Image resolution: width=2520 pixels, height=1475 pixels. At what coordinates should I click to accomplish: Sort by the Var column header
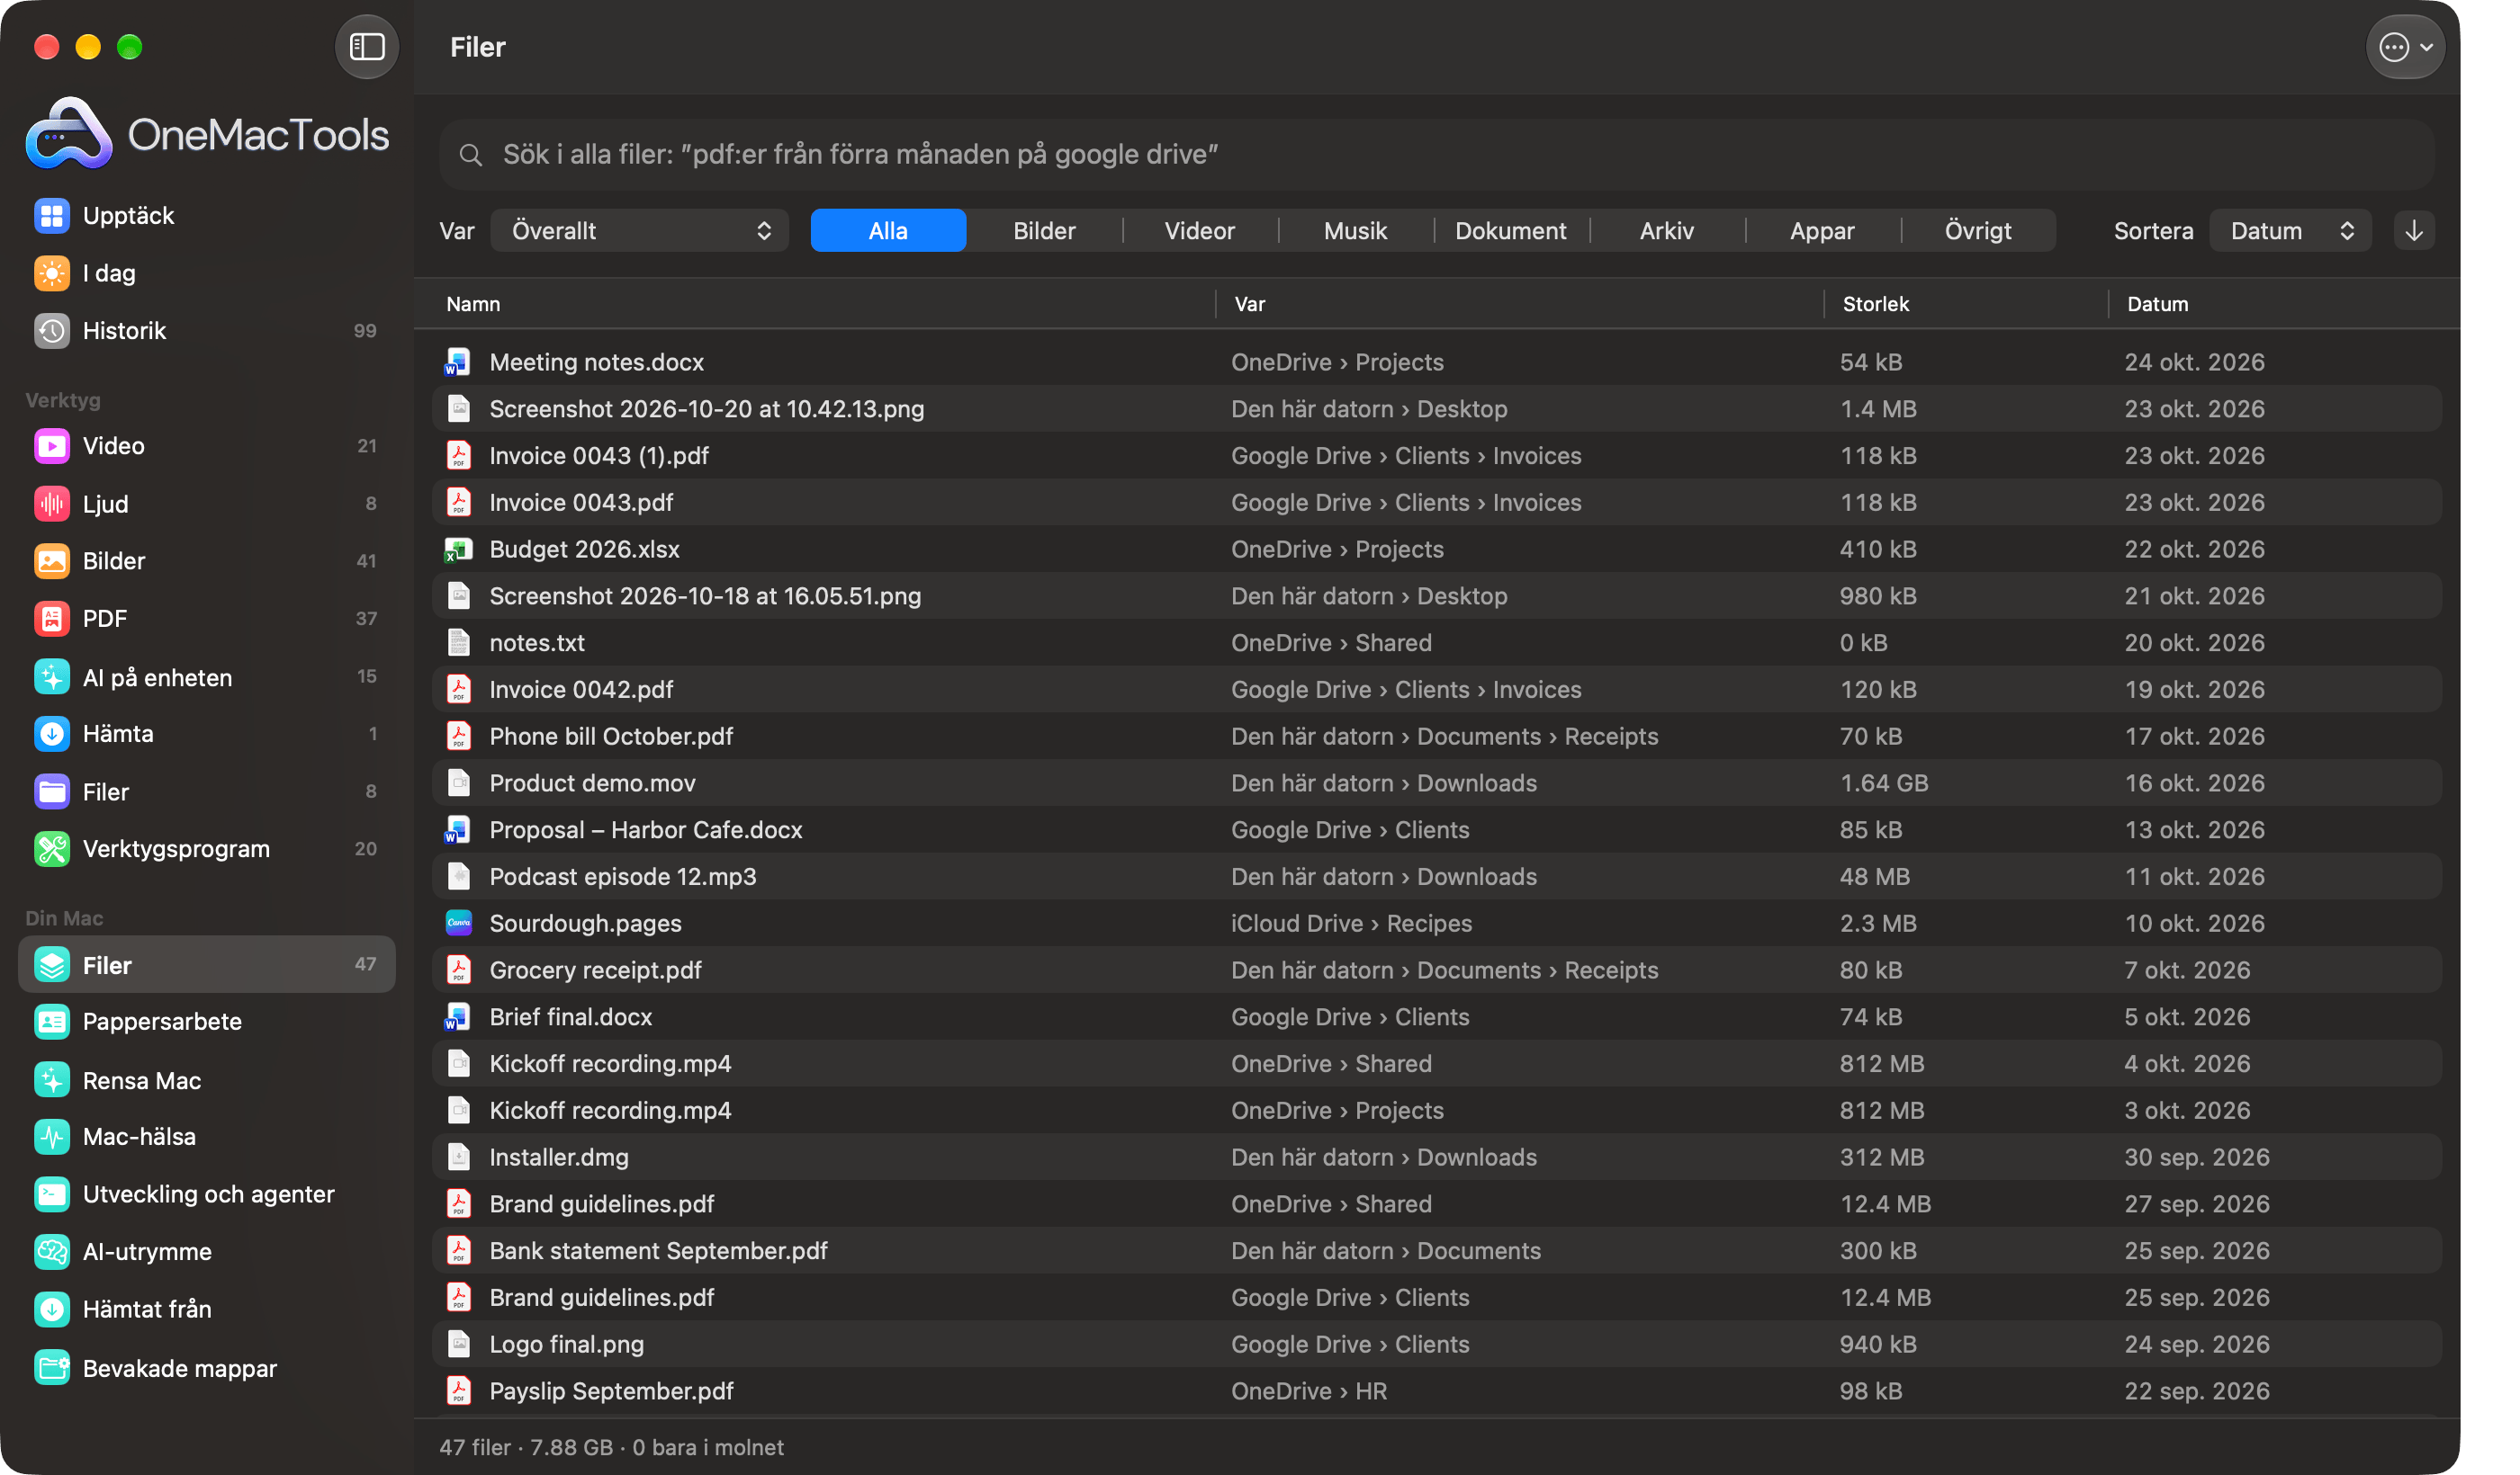point(1249,304)
